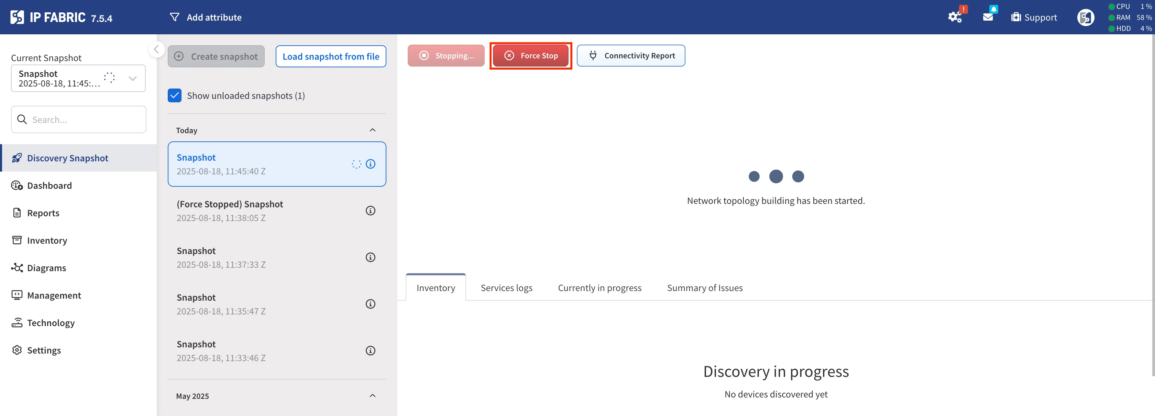Open the notifications envelope icon
This screenshot has height=416, width=1155.
click(x=988, y=17)
